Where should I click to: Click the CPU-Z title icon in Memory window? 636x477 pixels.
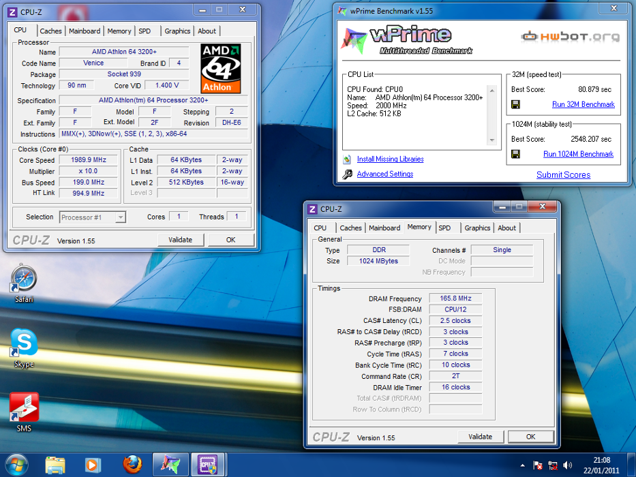coord(312,209)
